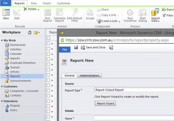The width and height of the screenshot is (174, 121).
Task: Click the Schedule Report icon
Action: coord(59,12)
